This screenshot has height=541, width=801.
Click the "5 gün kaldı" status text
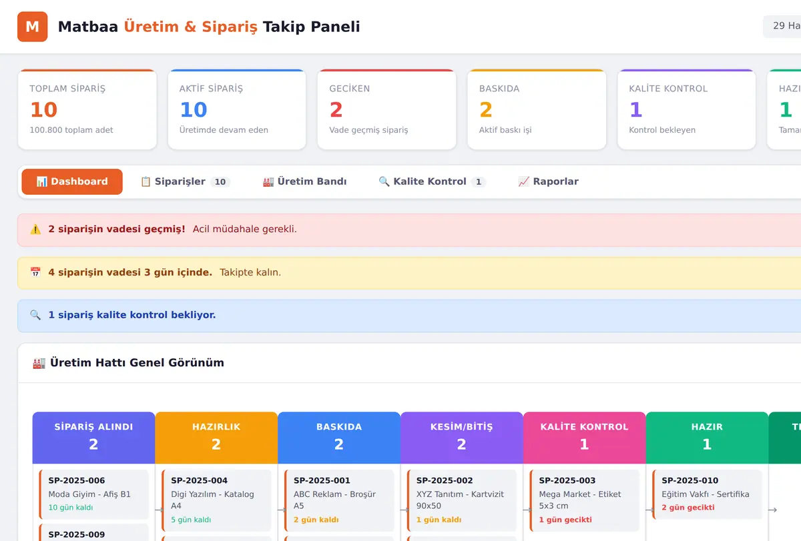click(191, 520)
